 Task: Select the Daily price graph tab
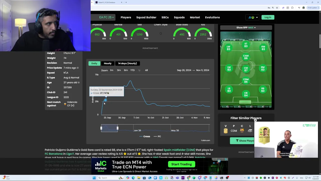point(94,63)
